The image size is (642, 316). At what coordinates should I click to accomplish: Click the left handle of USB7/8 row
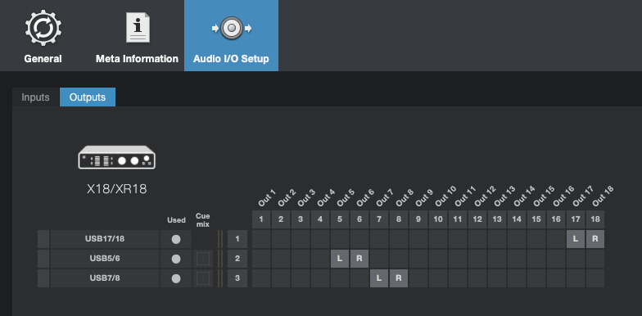click(43, 278)
